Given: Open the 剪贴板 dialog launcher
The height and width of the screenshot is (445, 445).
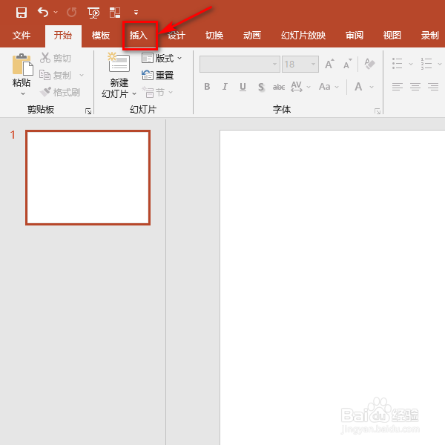Looking at the screenshot, I should point(88,111).
